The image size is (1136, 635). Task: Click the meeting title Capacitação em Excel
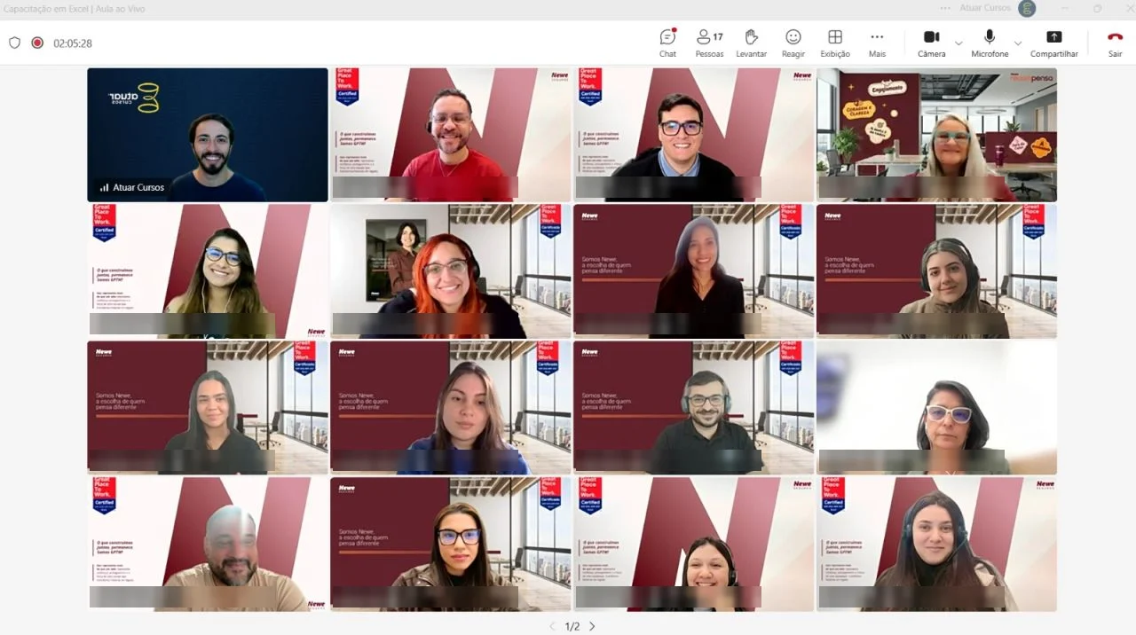click(74, 9)
